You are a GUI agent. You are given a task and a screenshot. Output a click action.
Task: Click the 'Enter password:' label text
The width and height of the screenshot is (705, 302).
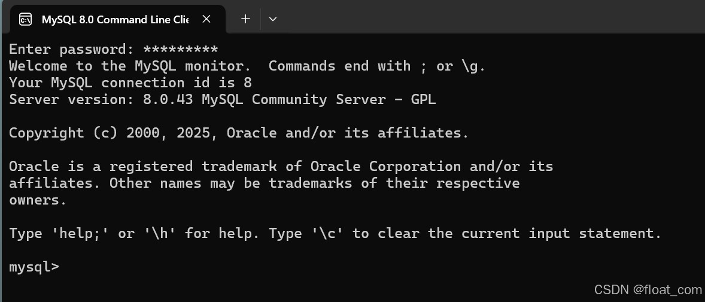[x=71, y=50]
